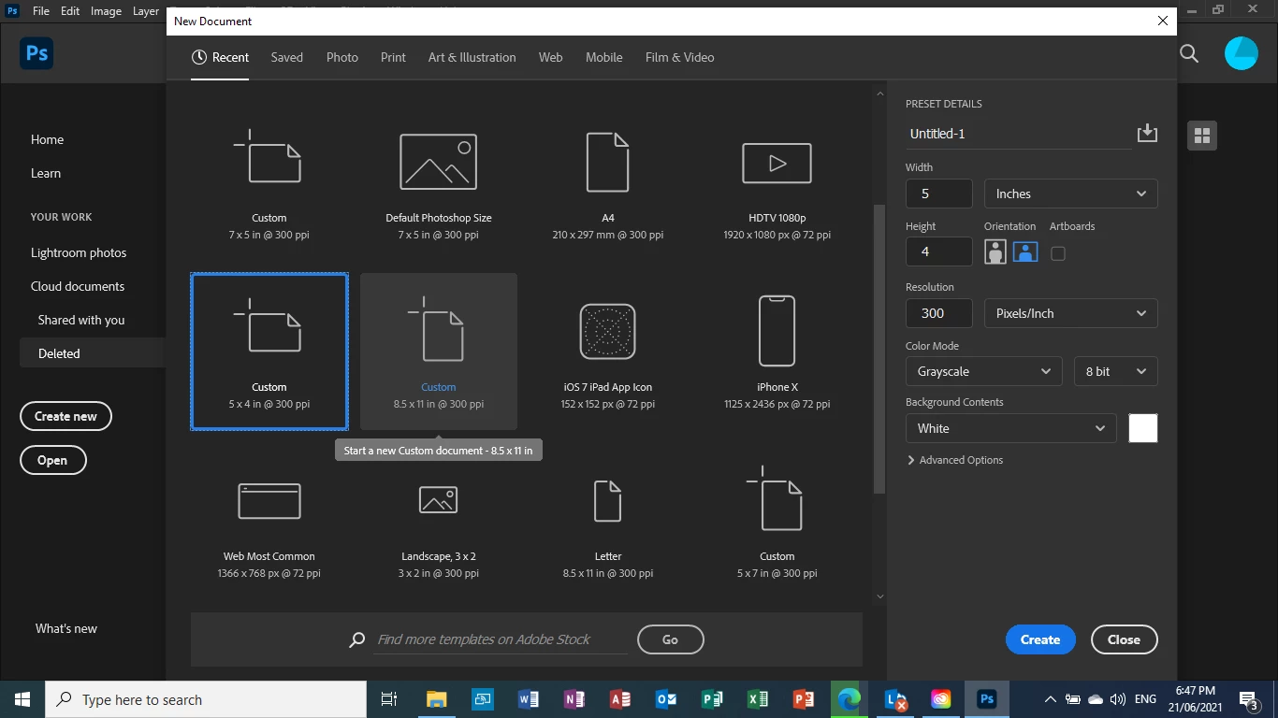1278x718 pixels.
Task: Click the presets list scrollbar
Action: point(879,348)
